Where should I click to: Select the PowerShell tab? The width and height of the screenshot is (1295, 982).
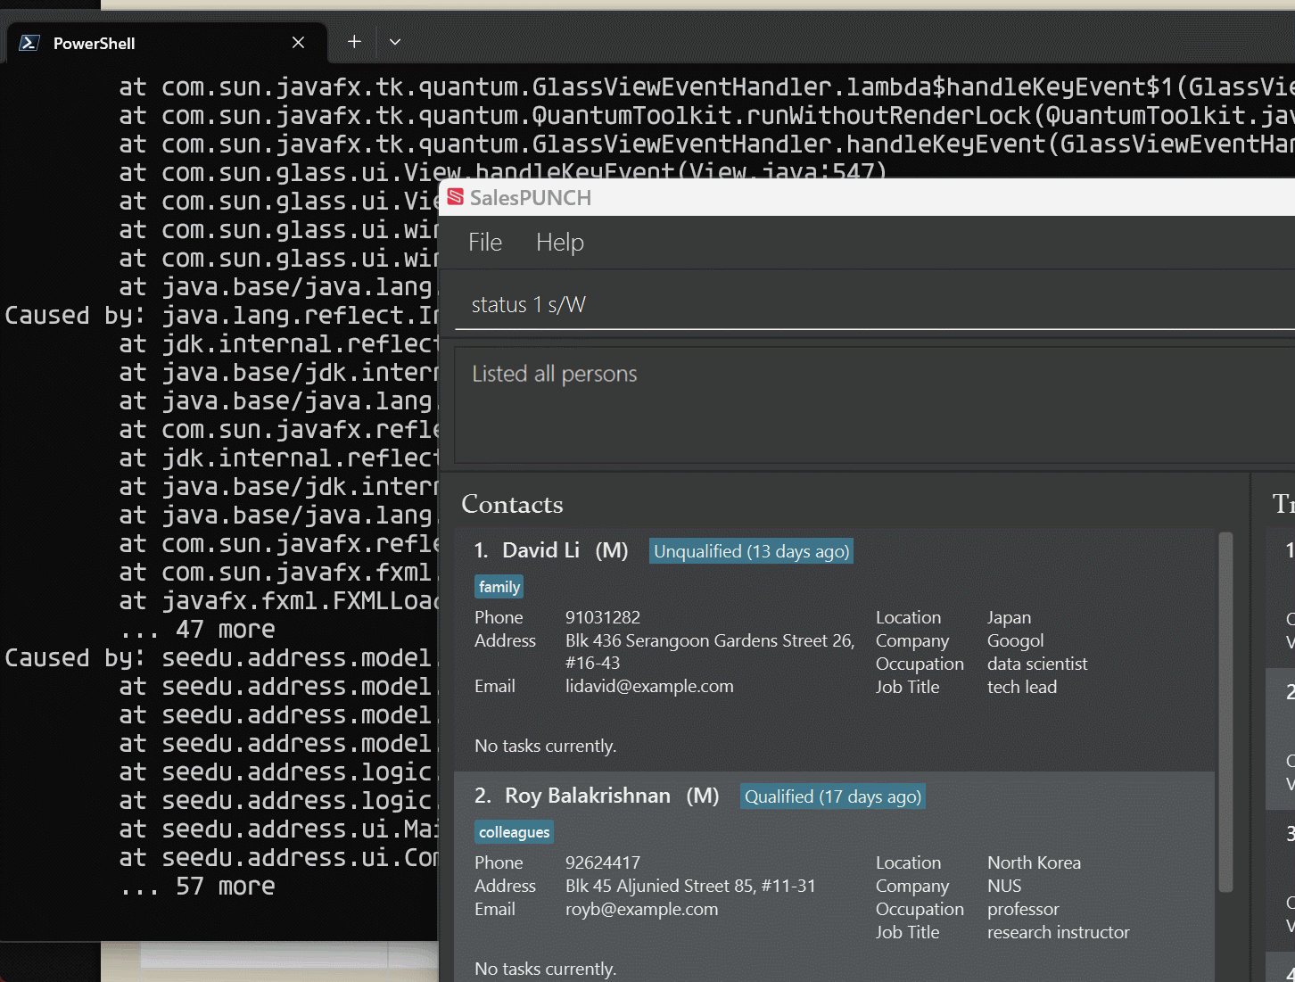(x=166, y=43)
